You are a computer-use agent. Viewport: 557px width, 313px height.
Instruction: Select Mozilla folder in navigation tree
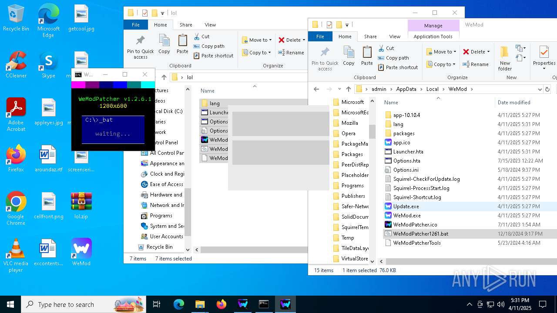click(x=349, y=123)
